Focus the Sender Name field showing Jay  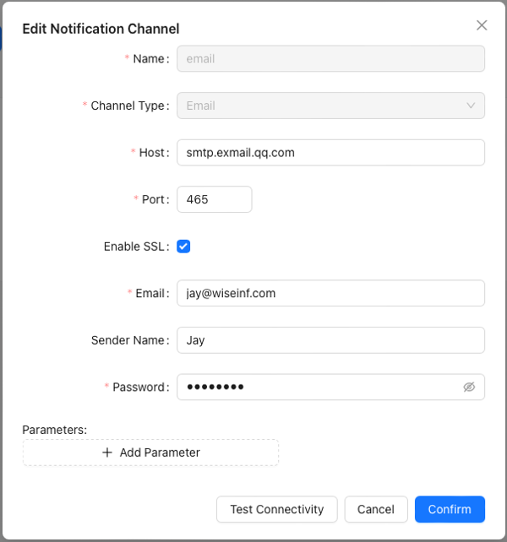[x=330, y=340]
